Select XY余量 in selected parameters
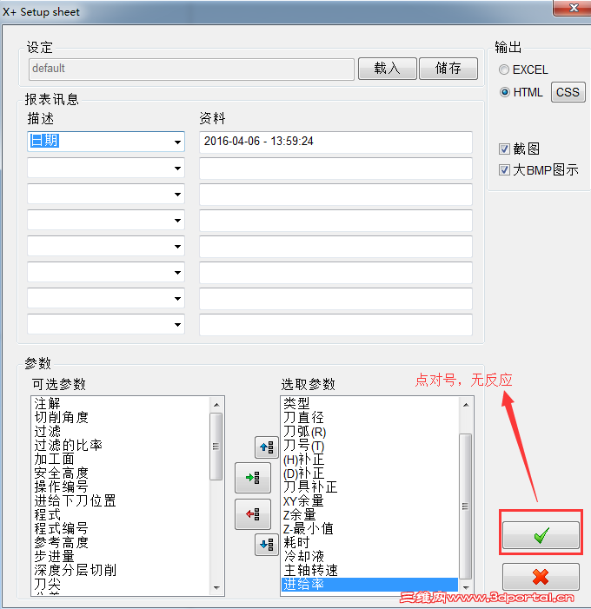591x609 pixels. tap(303, 500)
